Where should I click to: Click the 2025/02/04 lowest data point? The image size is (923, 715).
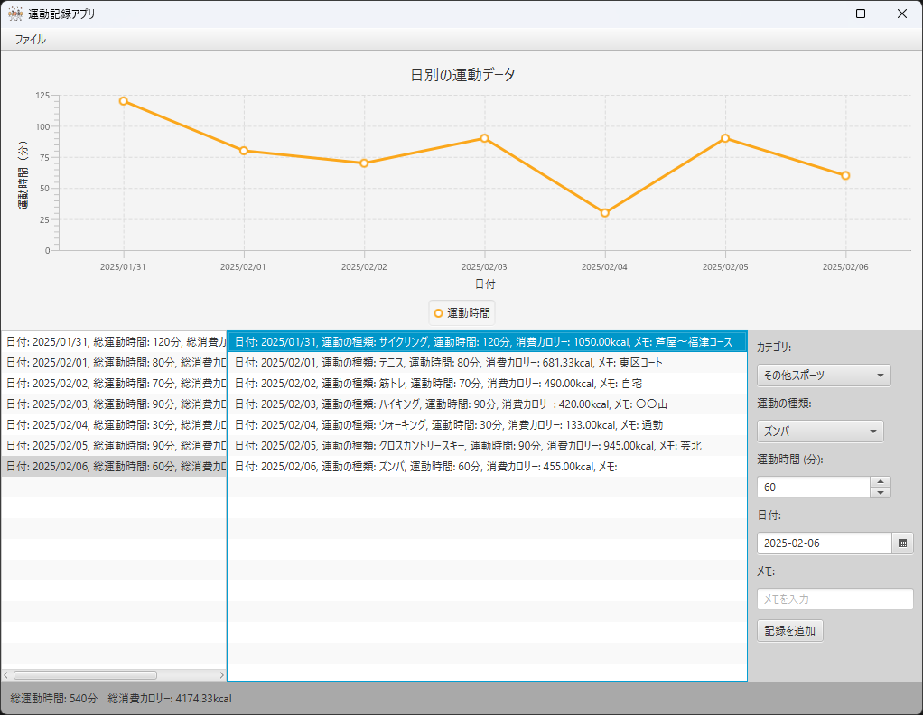(605, 213)
